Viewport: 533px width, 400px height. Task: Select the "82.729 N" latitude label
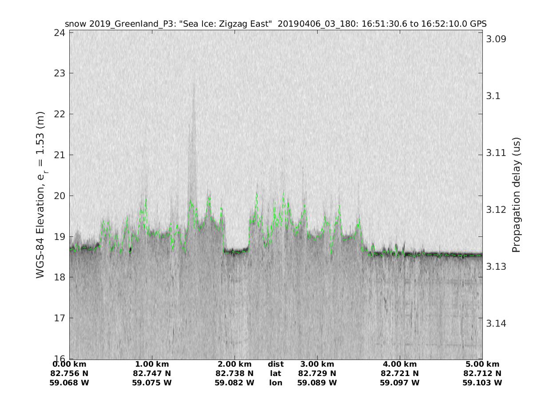[x=317, y=373]
